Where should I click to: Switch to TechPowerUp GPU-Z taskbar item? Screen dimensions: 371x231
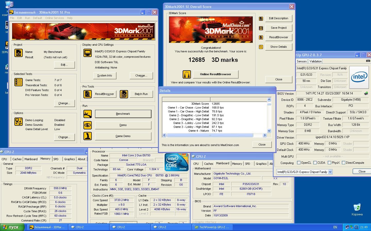213,227
